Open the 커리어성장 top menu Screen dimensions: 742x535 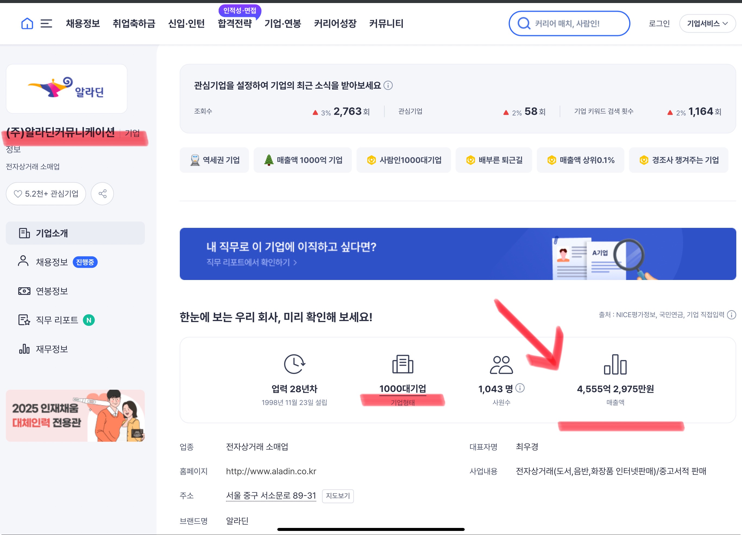[x=335, y=24]
